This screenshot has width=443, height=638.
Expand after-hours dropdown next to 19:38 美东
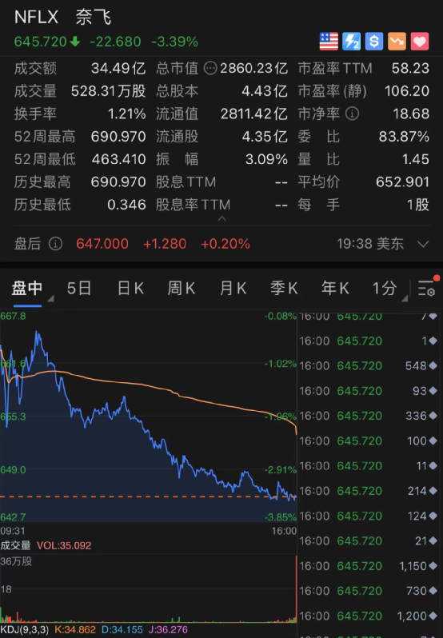[424, 244]
